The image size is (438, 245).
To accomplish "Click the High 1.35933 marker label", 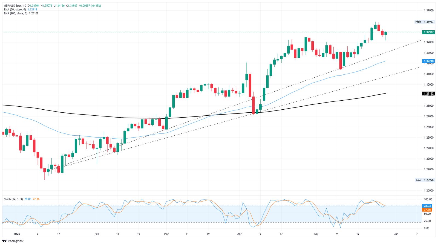I will tap(424, 22).
